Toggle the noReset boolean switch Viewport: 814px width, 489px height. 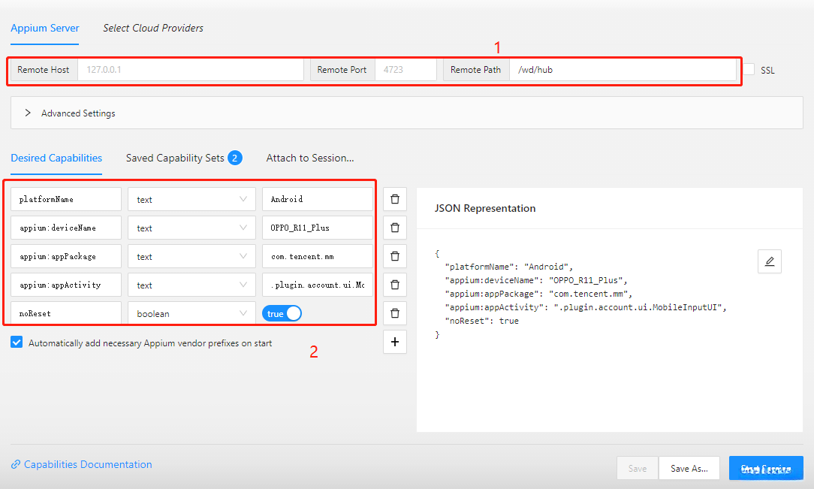[282, 313]
